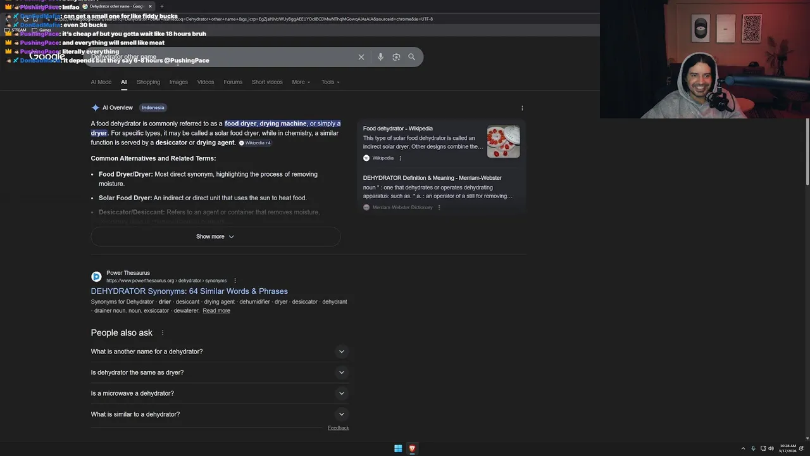Expand What is another name for a dehydrator

(x=220, y=351)
